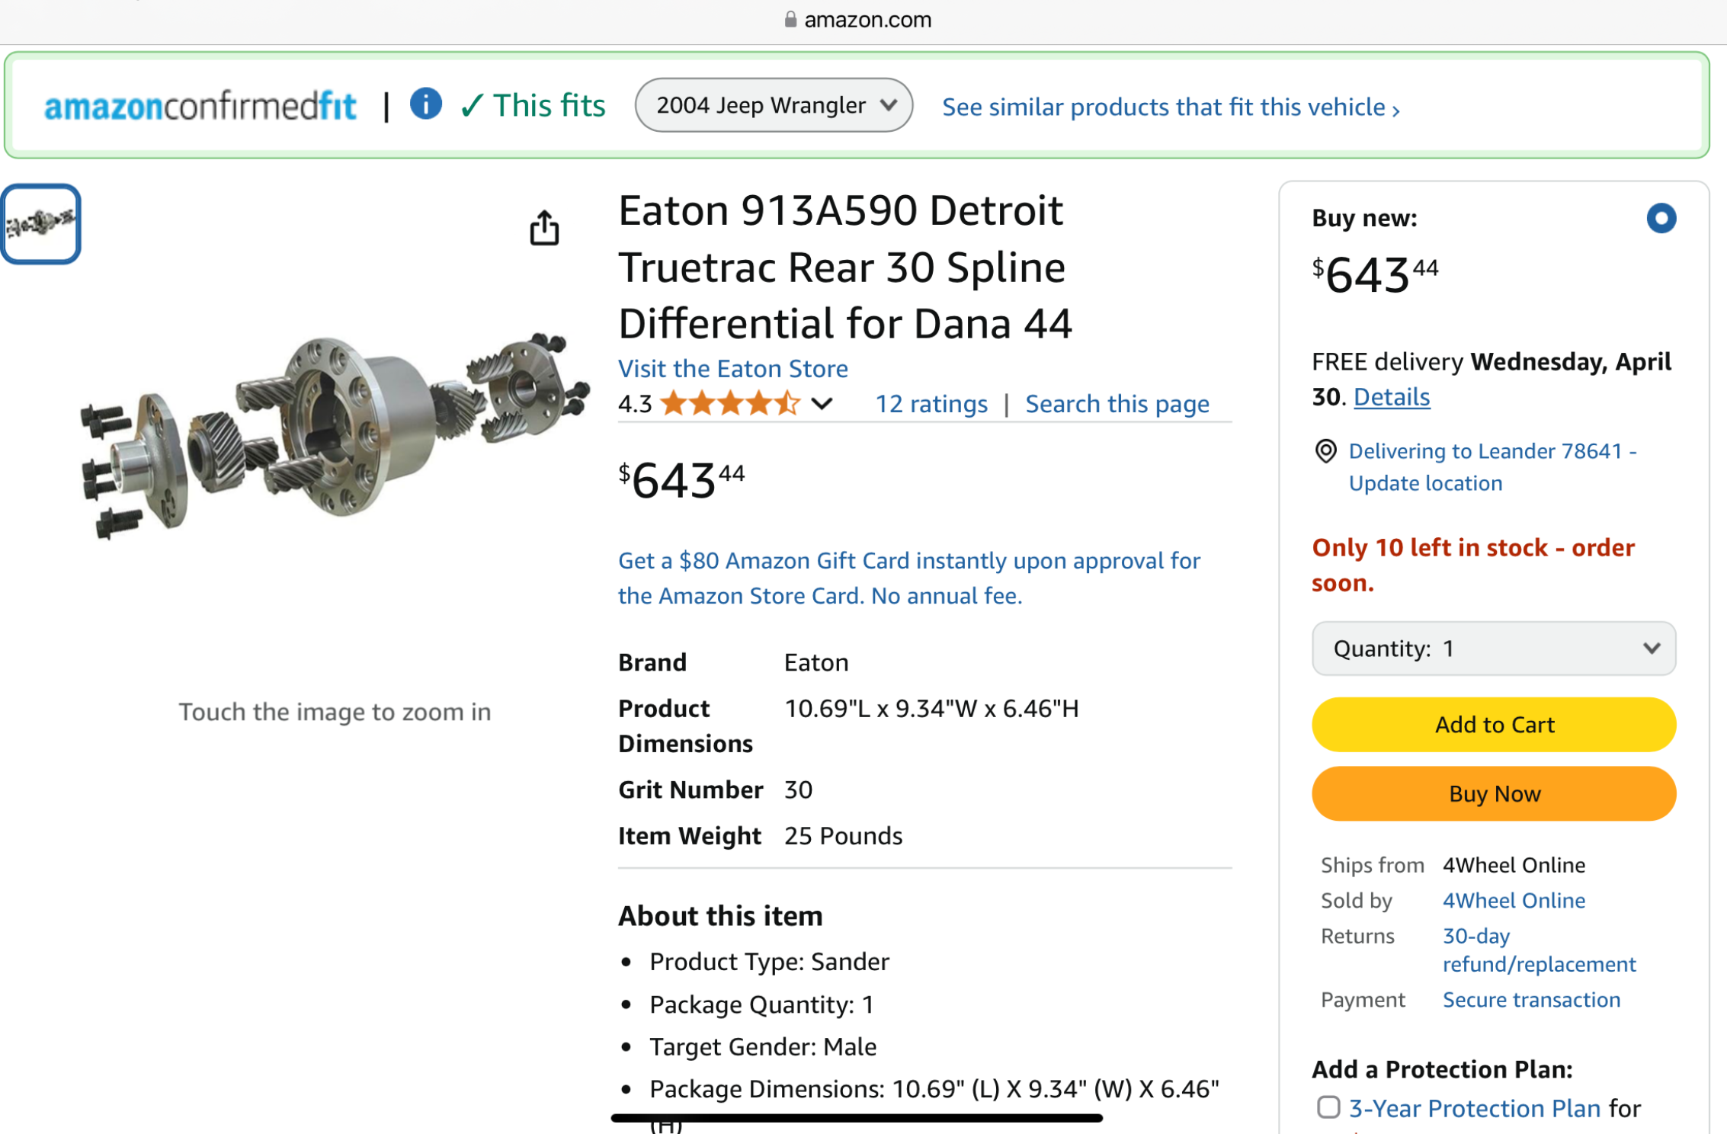
Task: Click the blue info icon in fit banner
Action: [x=425, y=104]
